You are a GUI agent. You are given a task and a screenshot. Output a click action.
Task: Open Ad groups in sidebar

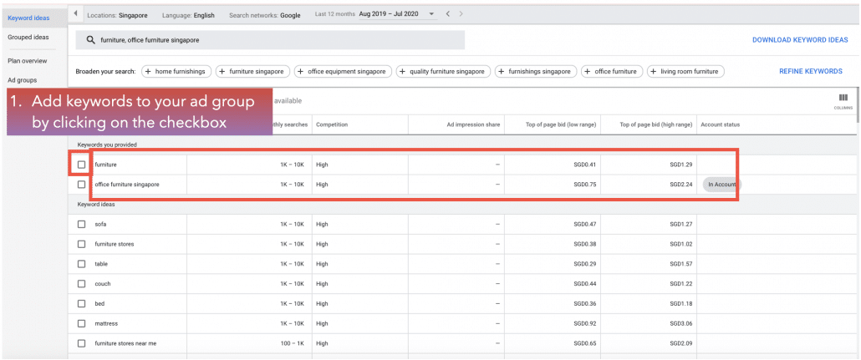(23, 80)
